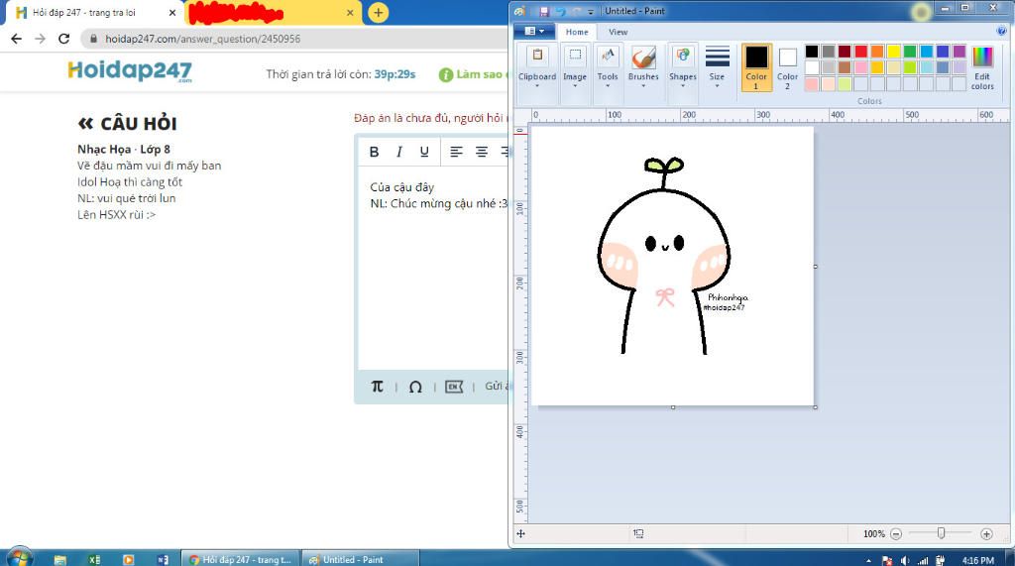Screen dimensions: 1015x566
Task: Click the browser address bar URL
Action: click(x=202, y=39)
